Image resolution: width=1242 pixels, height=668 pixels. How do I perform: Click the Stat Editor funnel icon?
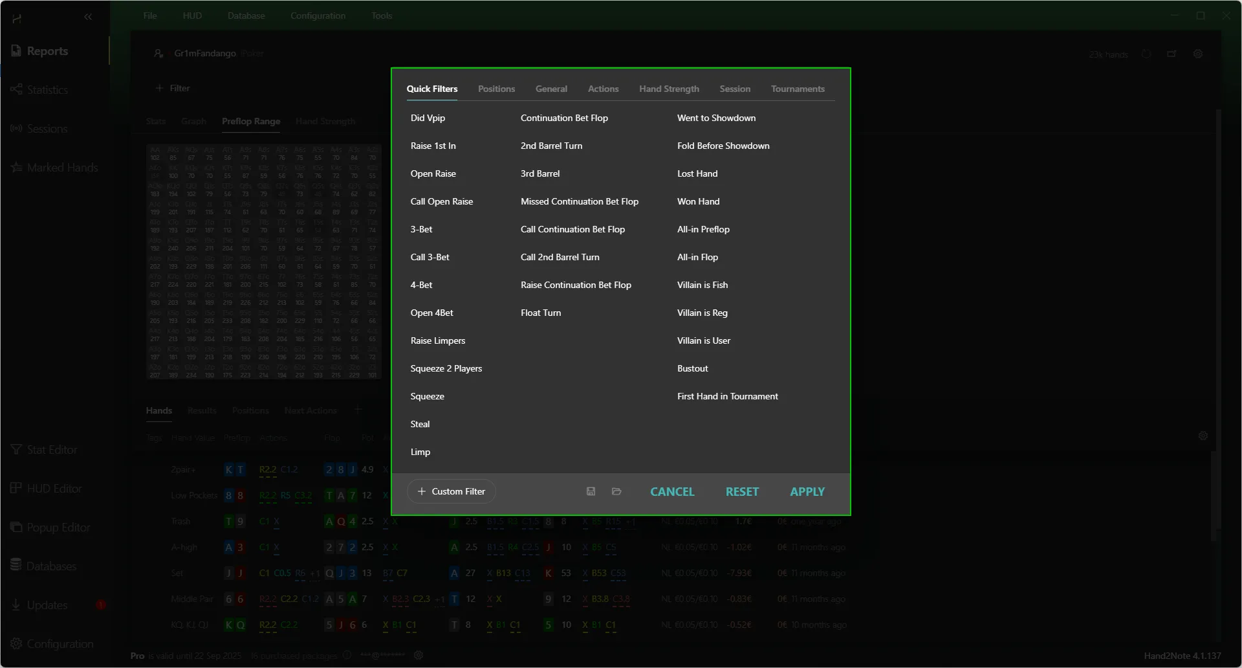[16, 449]
